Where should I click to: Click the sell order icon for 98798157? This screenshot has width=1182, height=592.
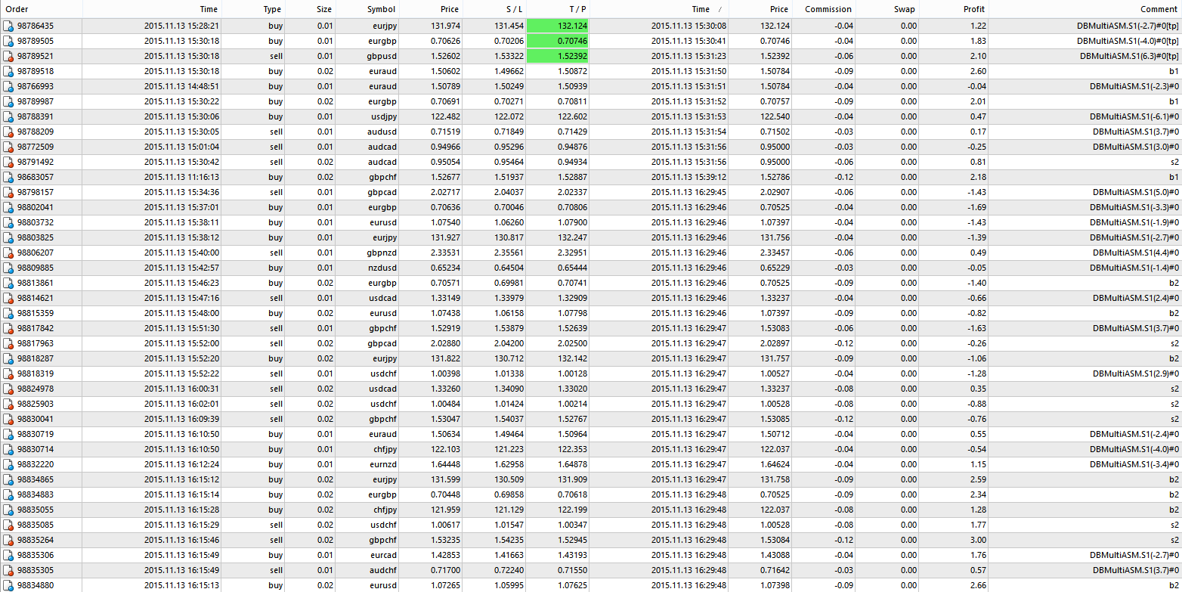coord(8,192)
